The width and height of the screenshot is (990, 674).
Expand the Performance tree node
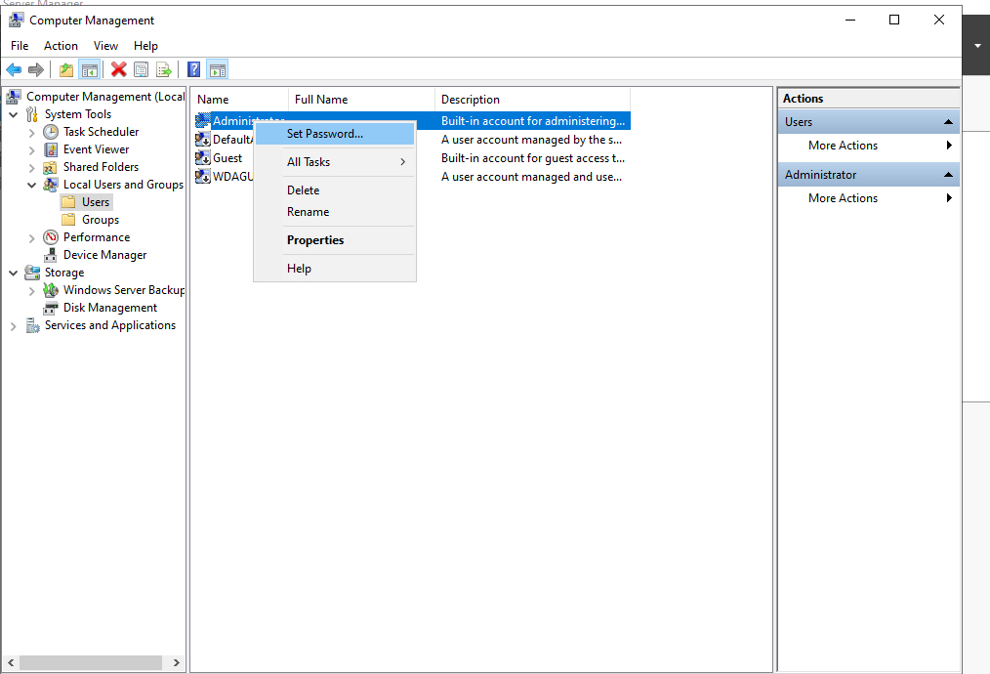coord(31,238)
